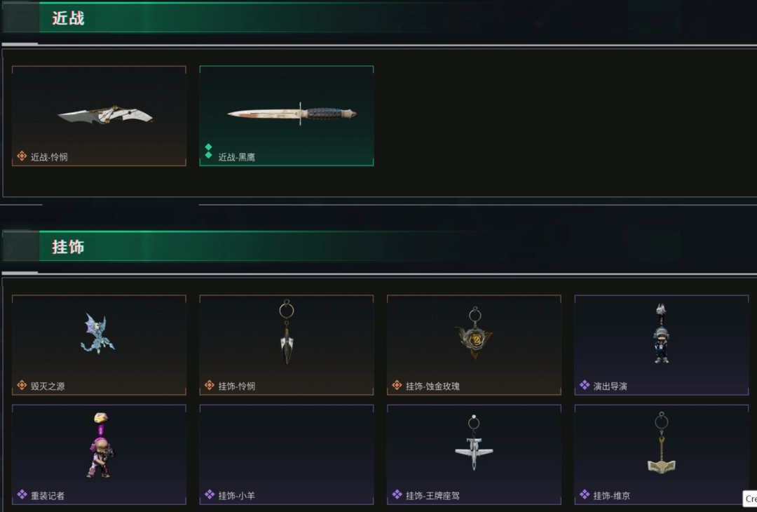Click the 挂饰-维京 hammer charm icon
Viewport: 757px width, 512px height.
(x=662, y=443)
